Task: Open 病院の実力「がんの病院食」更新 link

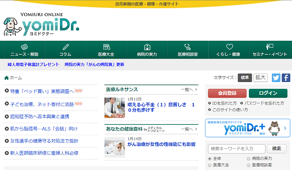Action: 94,65
